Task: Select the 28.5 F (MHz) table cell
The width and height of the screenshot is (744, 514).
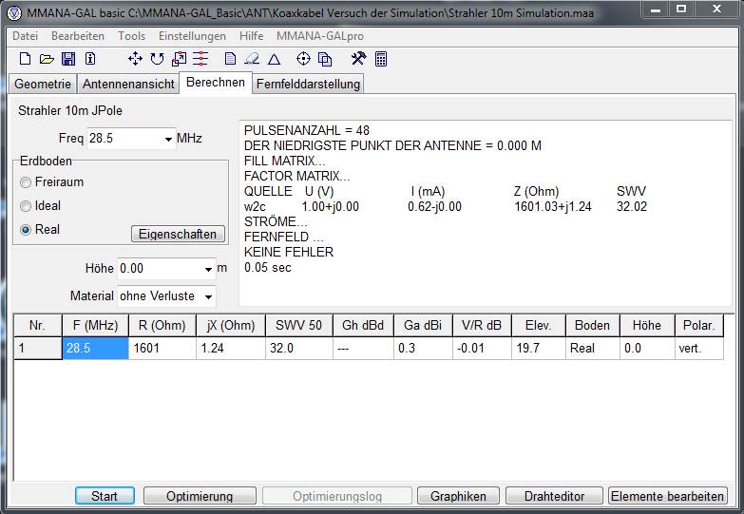Action: point(95,349)
